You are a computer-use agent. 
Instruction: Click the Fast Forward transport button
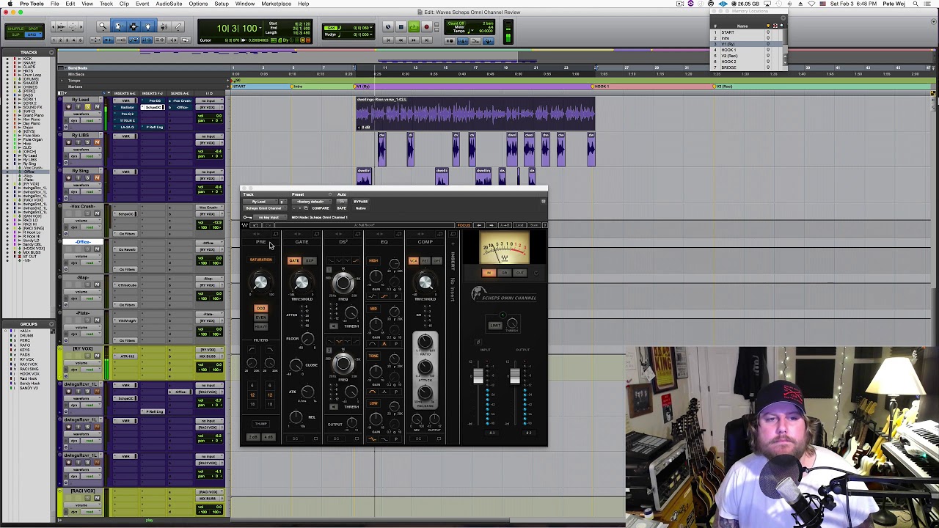pos(414,40)
